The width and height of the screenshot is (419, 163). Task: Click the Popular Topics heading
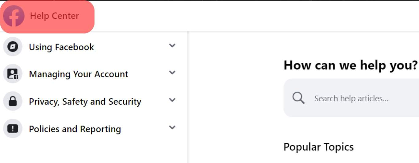tap(319, 147)
